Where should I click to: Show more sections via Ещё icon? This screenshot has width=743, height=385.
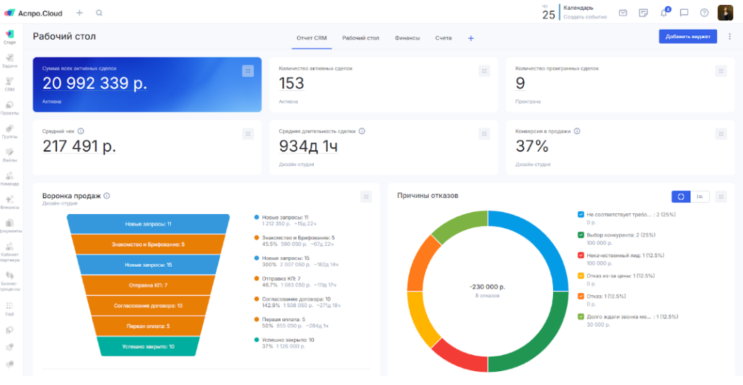[10, 309]
